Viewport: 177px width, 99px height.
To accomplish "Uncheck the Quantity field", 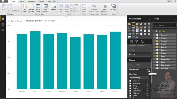I will point(157,47).
